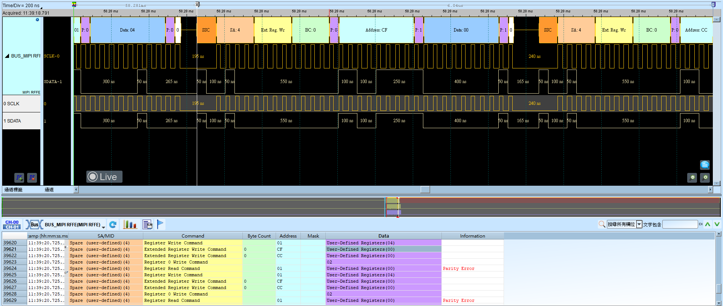The image size is (723, 306).
Task: Open the bar chart statistics icon
Action: (130, 224)
